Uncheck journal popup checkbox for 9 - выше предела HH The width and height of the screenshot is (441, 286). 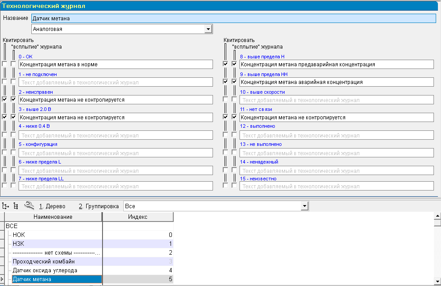(x=235, y=82)
